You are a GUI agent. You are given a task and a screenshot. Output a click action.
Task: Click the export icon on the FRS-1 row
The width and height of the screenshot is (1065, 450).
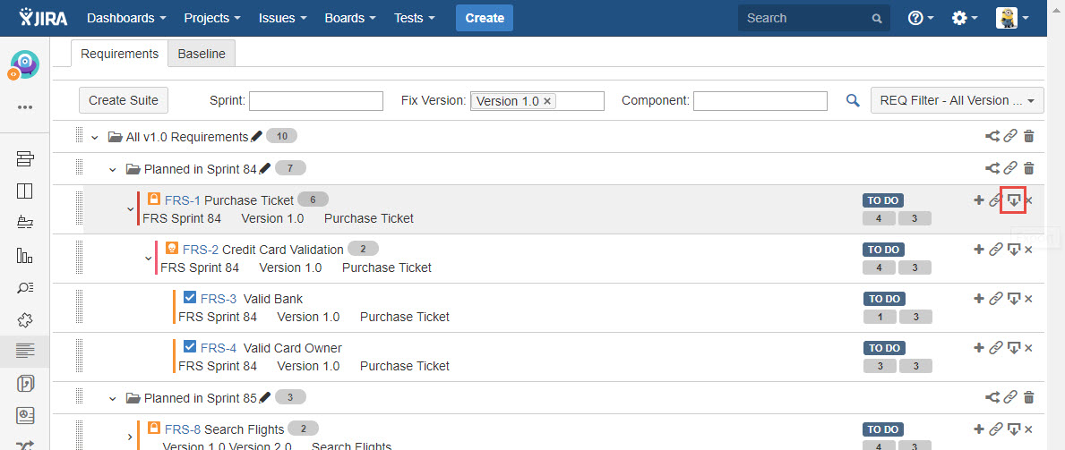tap(1013, 200)
